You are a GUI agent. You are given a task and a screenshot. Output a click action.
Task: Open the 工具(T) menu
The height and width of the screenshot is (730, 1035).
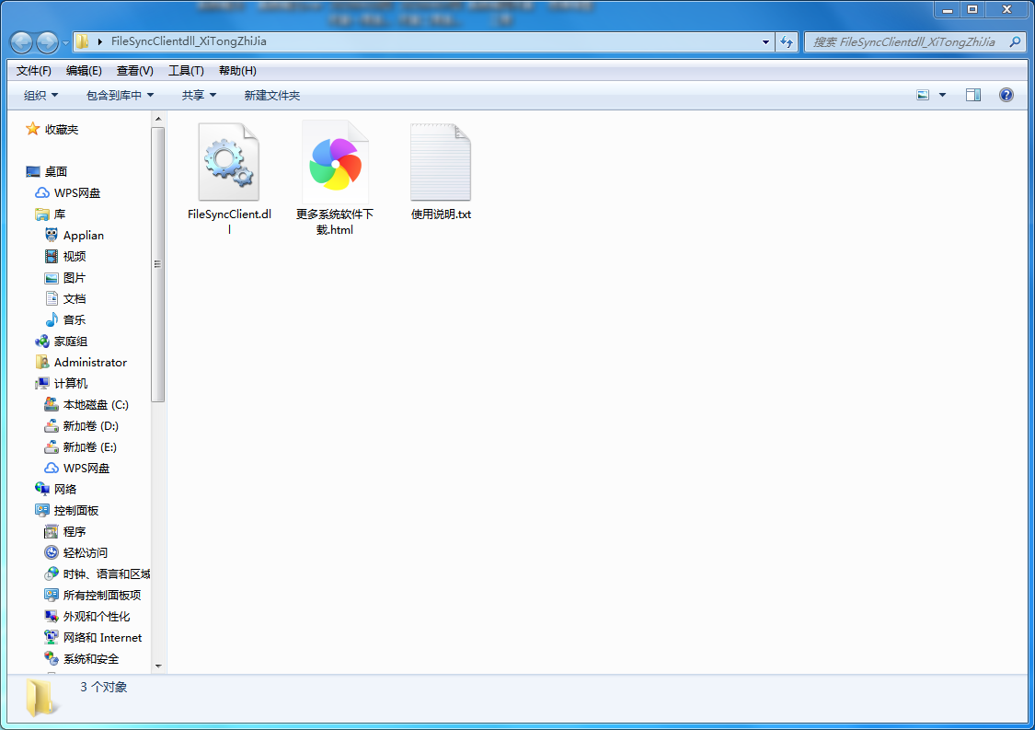coord(186,71)
